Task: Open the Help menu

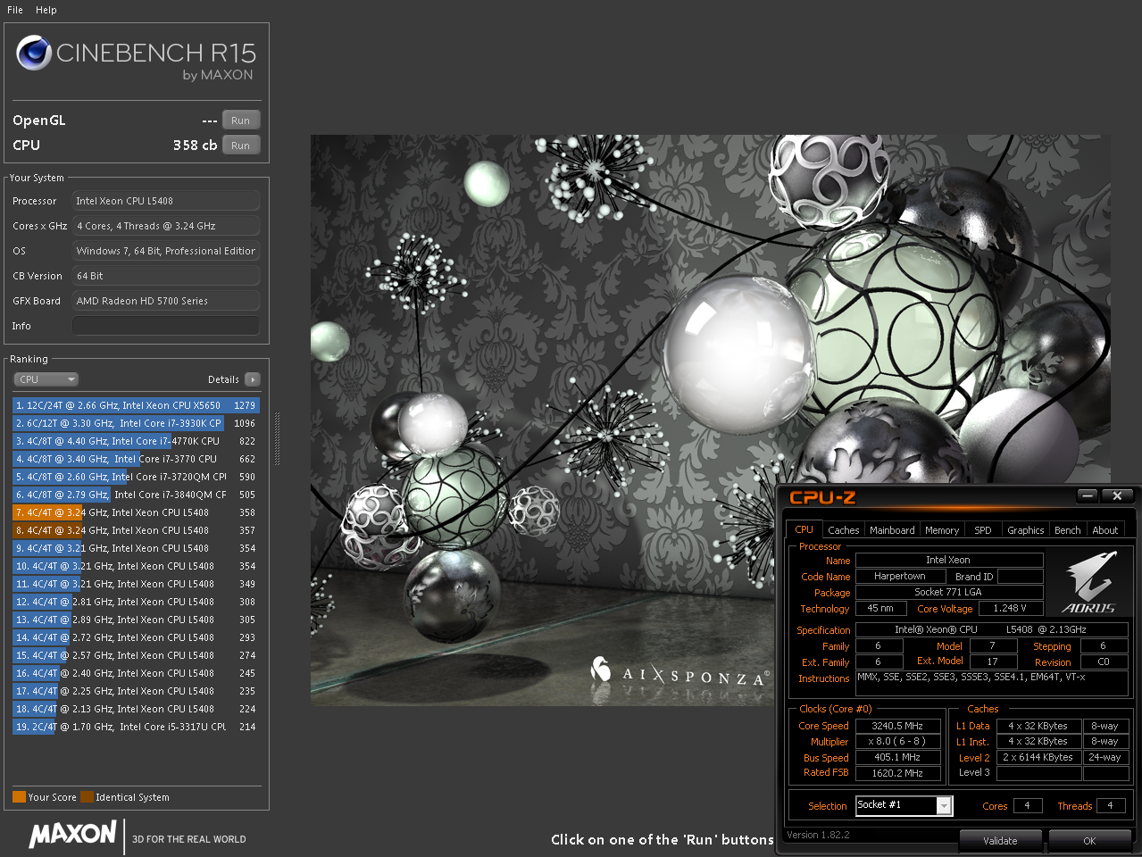Action: point(46,10)
